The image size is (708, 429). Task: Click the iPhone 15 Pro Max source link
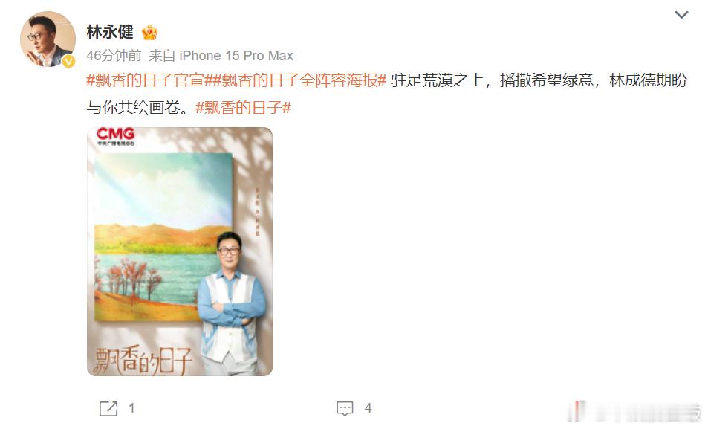[236, 56]
